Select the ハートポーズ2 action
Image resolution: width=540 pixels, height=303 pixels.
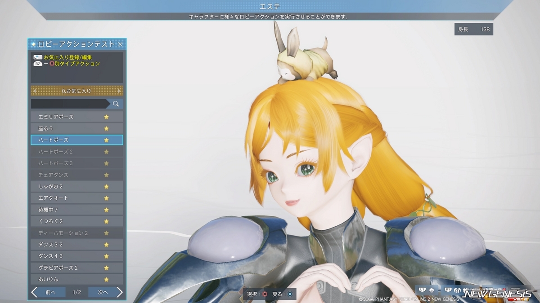(77, 152)
